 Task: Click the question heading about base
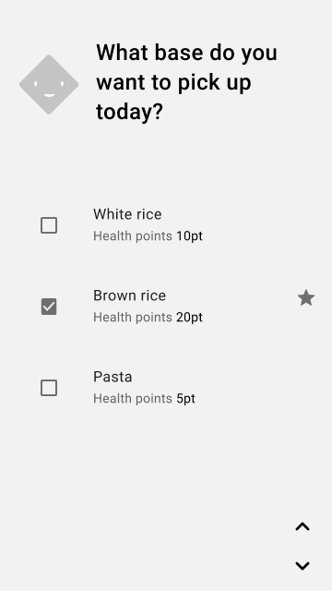pos(186,82)
